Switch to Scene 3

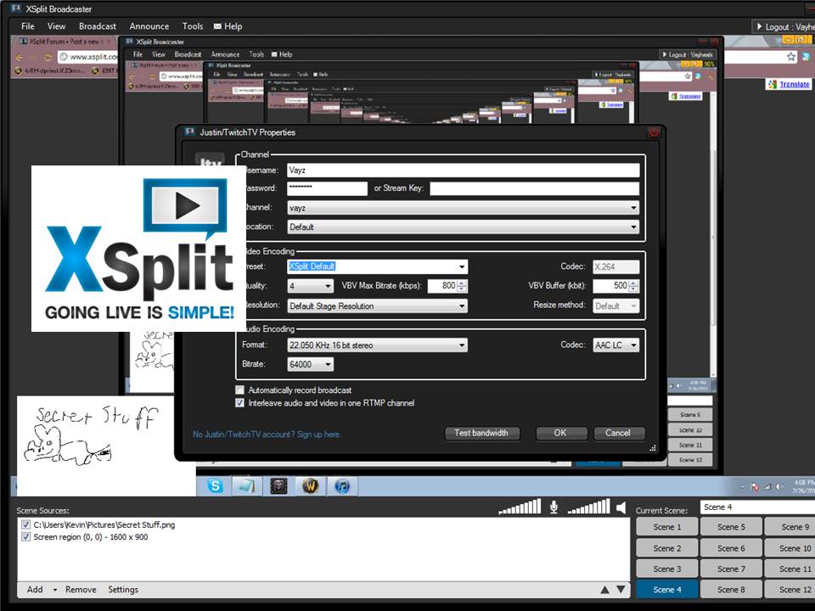[x=667, y=569]
